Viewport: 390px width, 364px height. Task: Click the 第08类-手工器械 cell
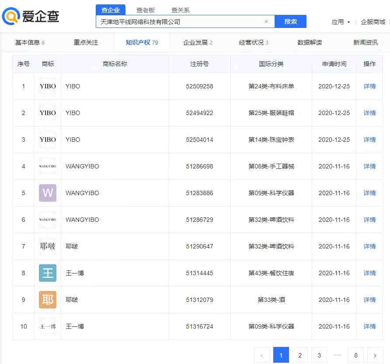click(x=271, y=166)
